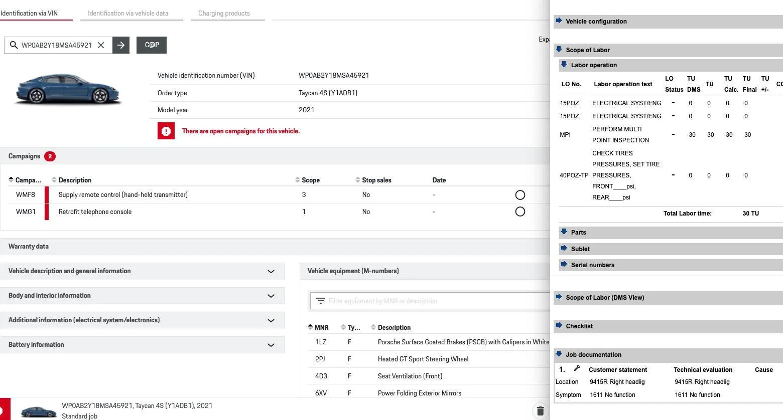
Task: Expand Vehicle description and general information
Action: point(143,271)
